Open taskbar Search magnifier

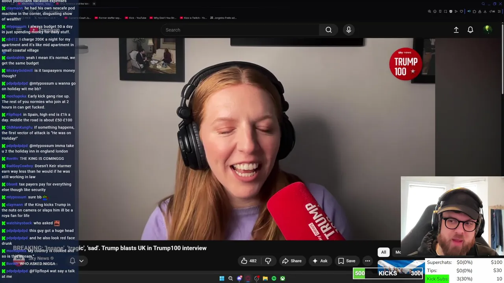[x=230, y=278]
